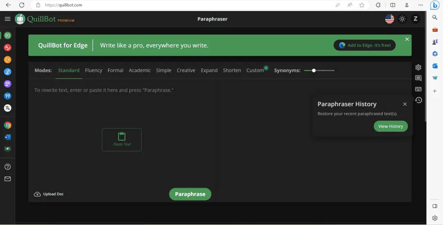Open the hotkeys keyboard icon
443x225 pixels.
pyautogui.click(x=418, y=89)
